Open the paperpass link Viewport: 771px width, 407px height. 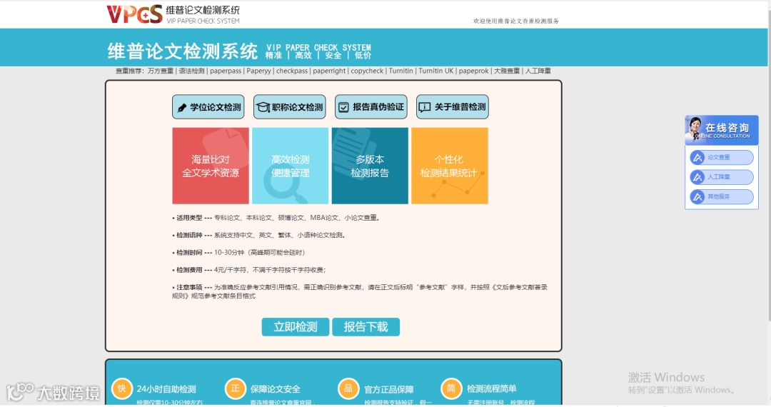point(226,71)
